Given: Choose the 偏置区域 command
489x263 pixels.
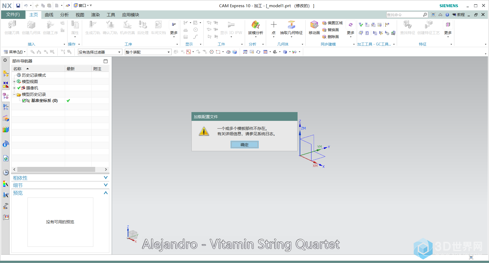Looking at the screenshot, I should click(332, 23).
